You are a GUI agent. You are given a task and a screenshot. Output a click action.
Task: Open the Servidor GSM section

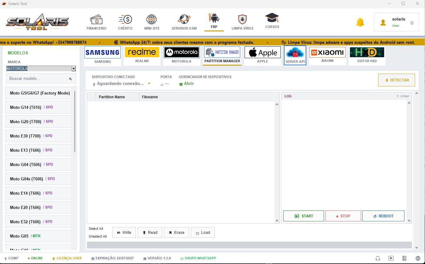click(184, 22)
